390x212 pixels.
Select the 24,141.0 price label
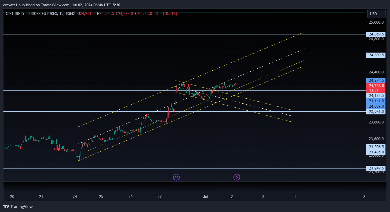pyautogui.click(x=376, y=101)
